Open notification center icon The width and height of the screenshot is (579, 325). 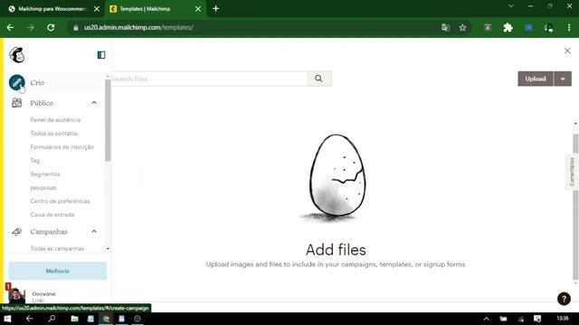coord(537,319)
